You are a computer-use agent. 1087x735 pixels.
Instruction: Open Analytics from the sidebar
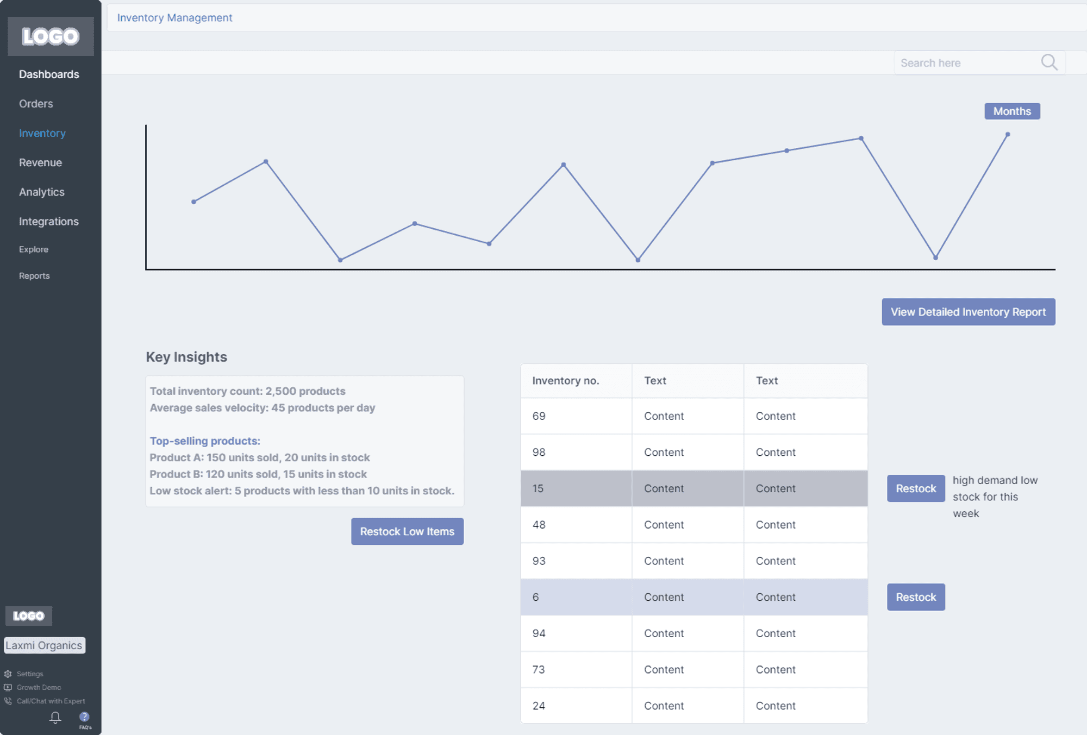coord(42,192)
